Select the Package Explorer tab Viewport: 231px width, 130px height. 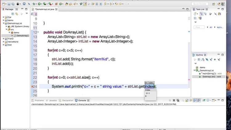coord(10,9)
